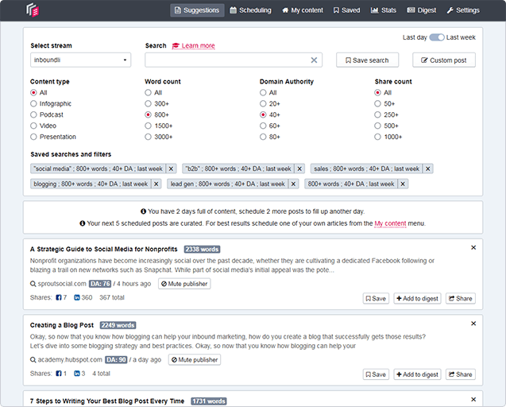
Task: Click magnifier icon beside sproutsocial.com
Action: [x=33, y=284]
